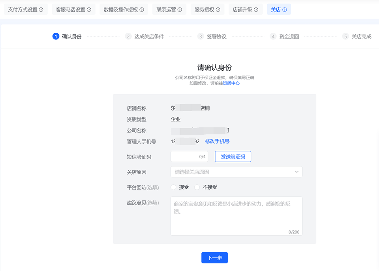Click help icon beside 数据及操作授权
Viewport: 379px width, 271px height.
142,9
